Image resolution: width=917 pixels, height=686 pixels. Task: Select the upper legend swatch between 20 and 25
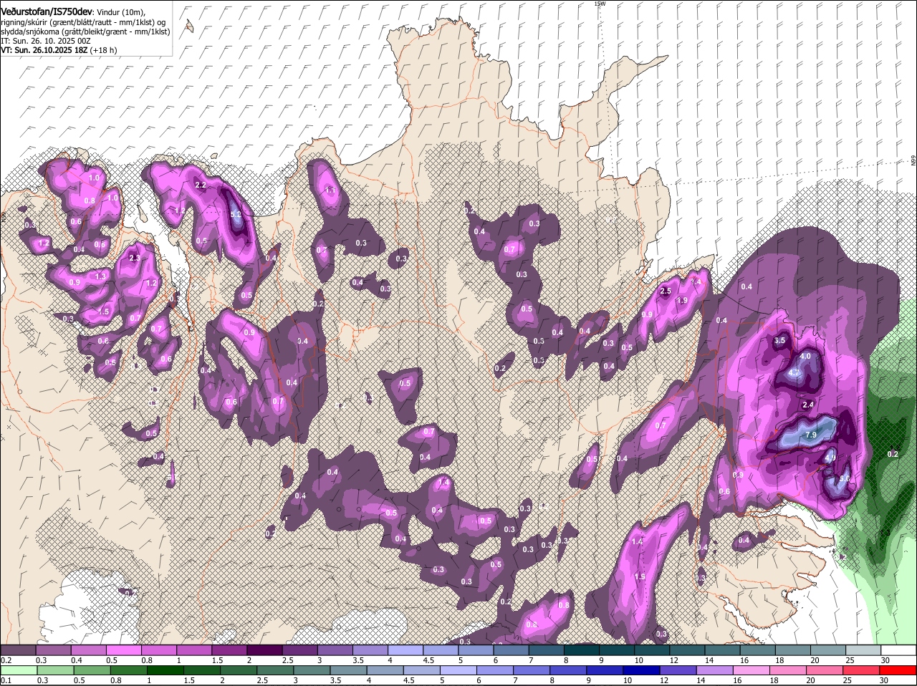[x=829, y=649]
